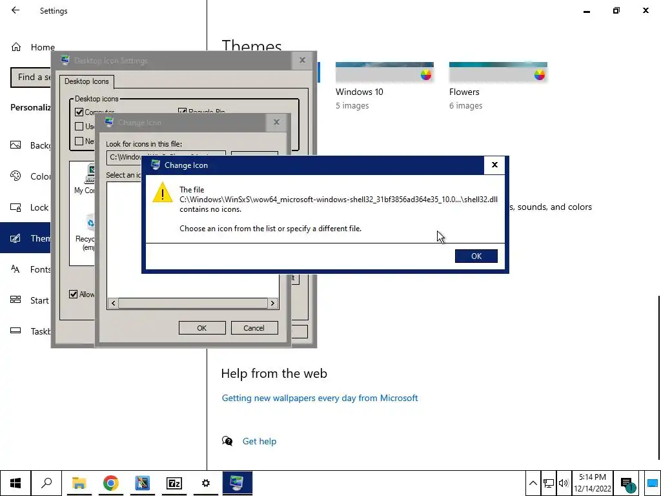Click the network tray icon

coord(549,483)
